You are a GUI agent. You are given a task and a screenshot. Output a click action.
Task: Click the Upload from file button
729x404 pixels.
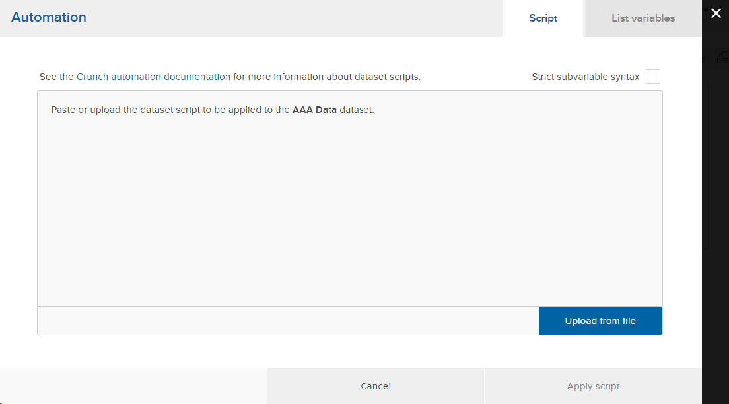click(x=600, y=321)
